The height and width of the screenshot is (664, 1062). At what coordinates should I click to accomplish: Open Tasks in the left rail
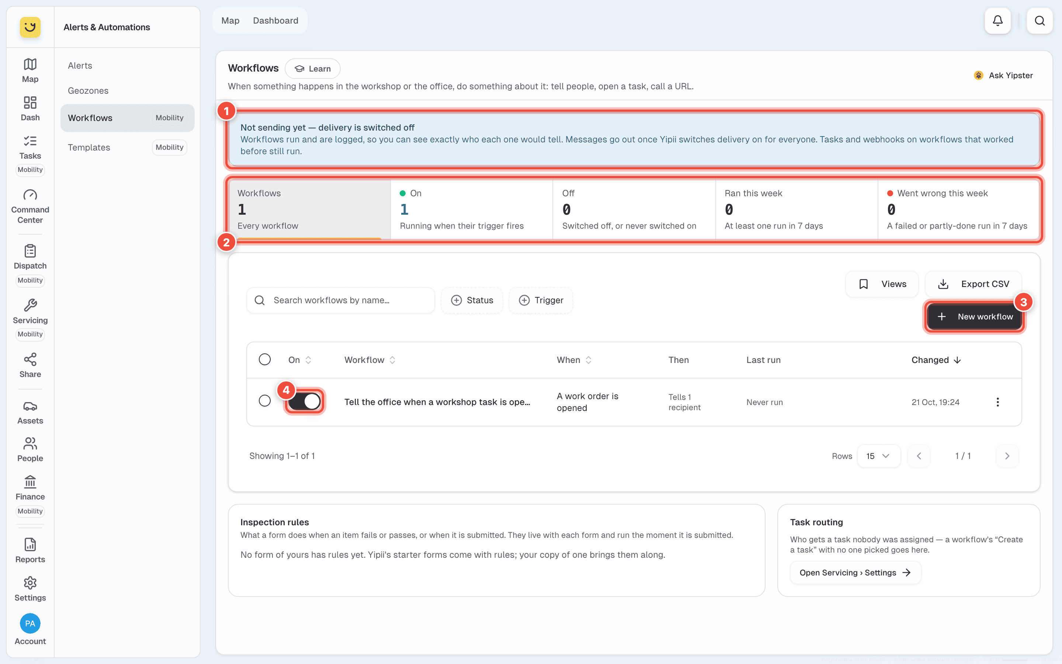click(30, 147)
